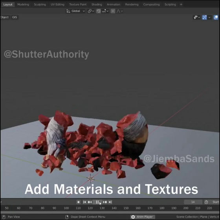This screenshot has height=220, width=220.
Task: Open the GIS menu
Action: coord(15,17)
